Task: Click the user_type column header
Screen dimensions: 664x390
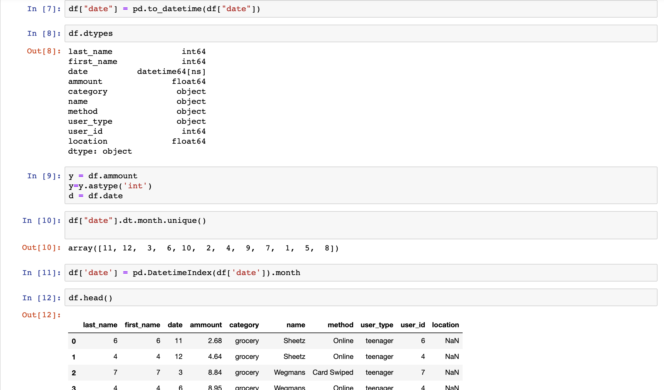Action: click(x=377, y=325)
